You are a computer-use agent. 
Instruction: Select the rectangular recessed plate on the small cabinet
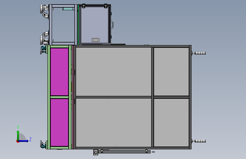pos(96,40)
